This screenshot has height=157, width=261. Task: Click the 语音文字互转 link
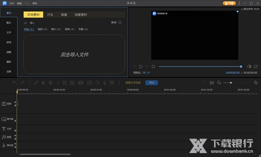(x=133, y=83)
